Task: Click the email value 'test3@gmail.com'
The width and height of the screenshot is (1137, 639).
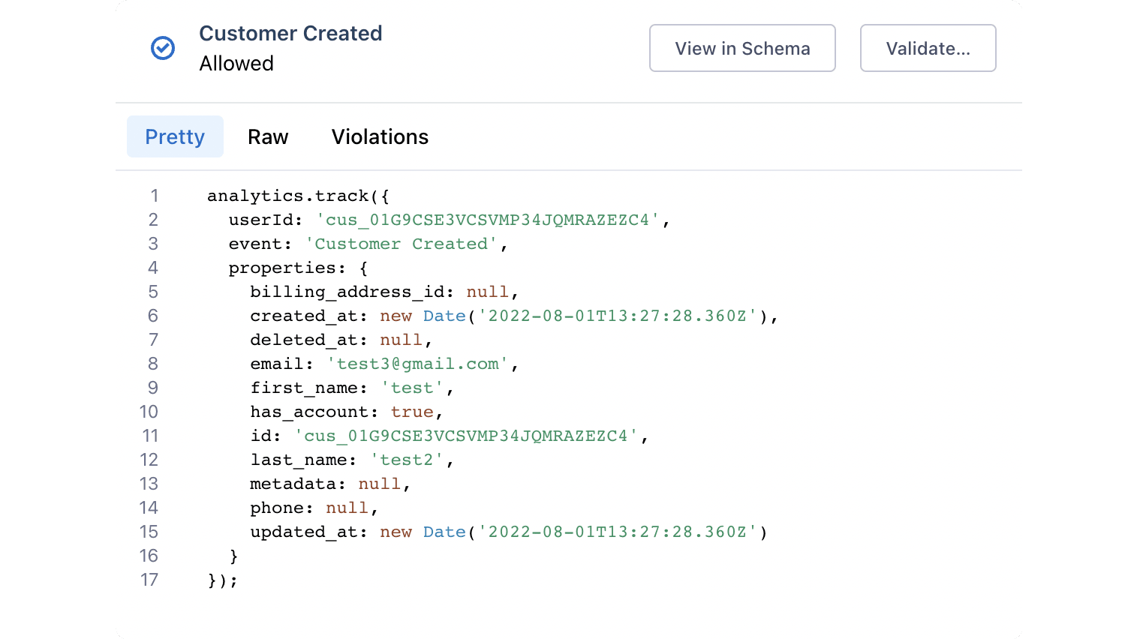Action: 422,364
